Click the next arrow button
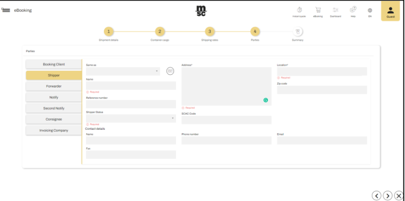 (388, 195)
